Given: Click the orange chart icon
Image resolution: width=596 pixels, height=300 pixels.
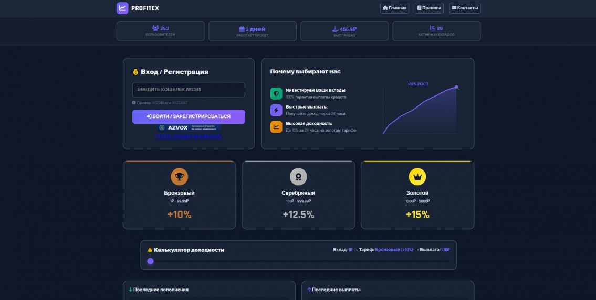Looking at the screenshot, I should [x=276, y=127].
